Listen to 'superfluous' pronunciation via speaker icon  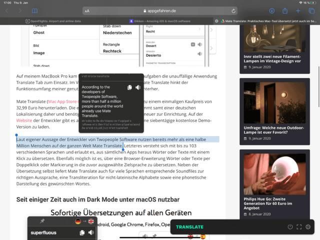[x=91, y=233]
